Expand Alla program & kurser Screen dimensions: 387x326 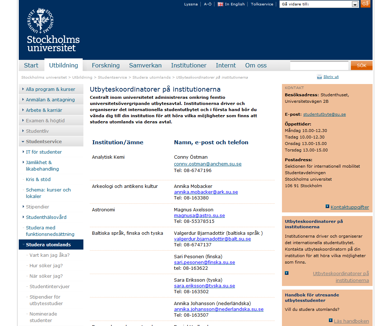coord(51,89)
